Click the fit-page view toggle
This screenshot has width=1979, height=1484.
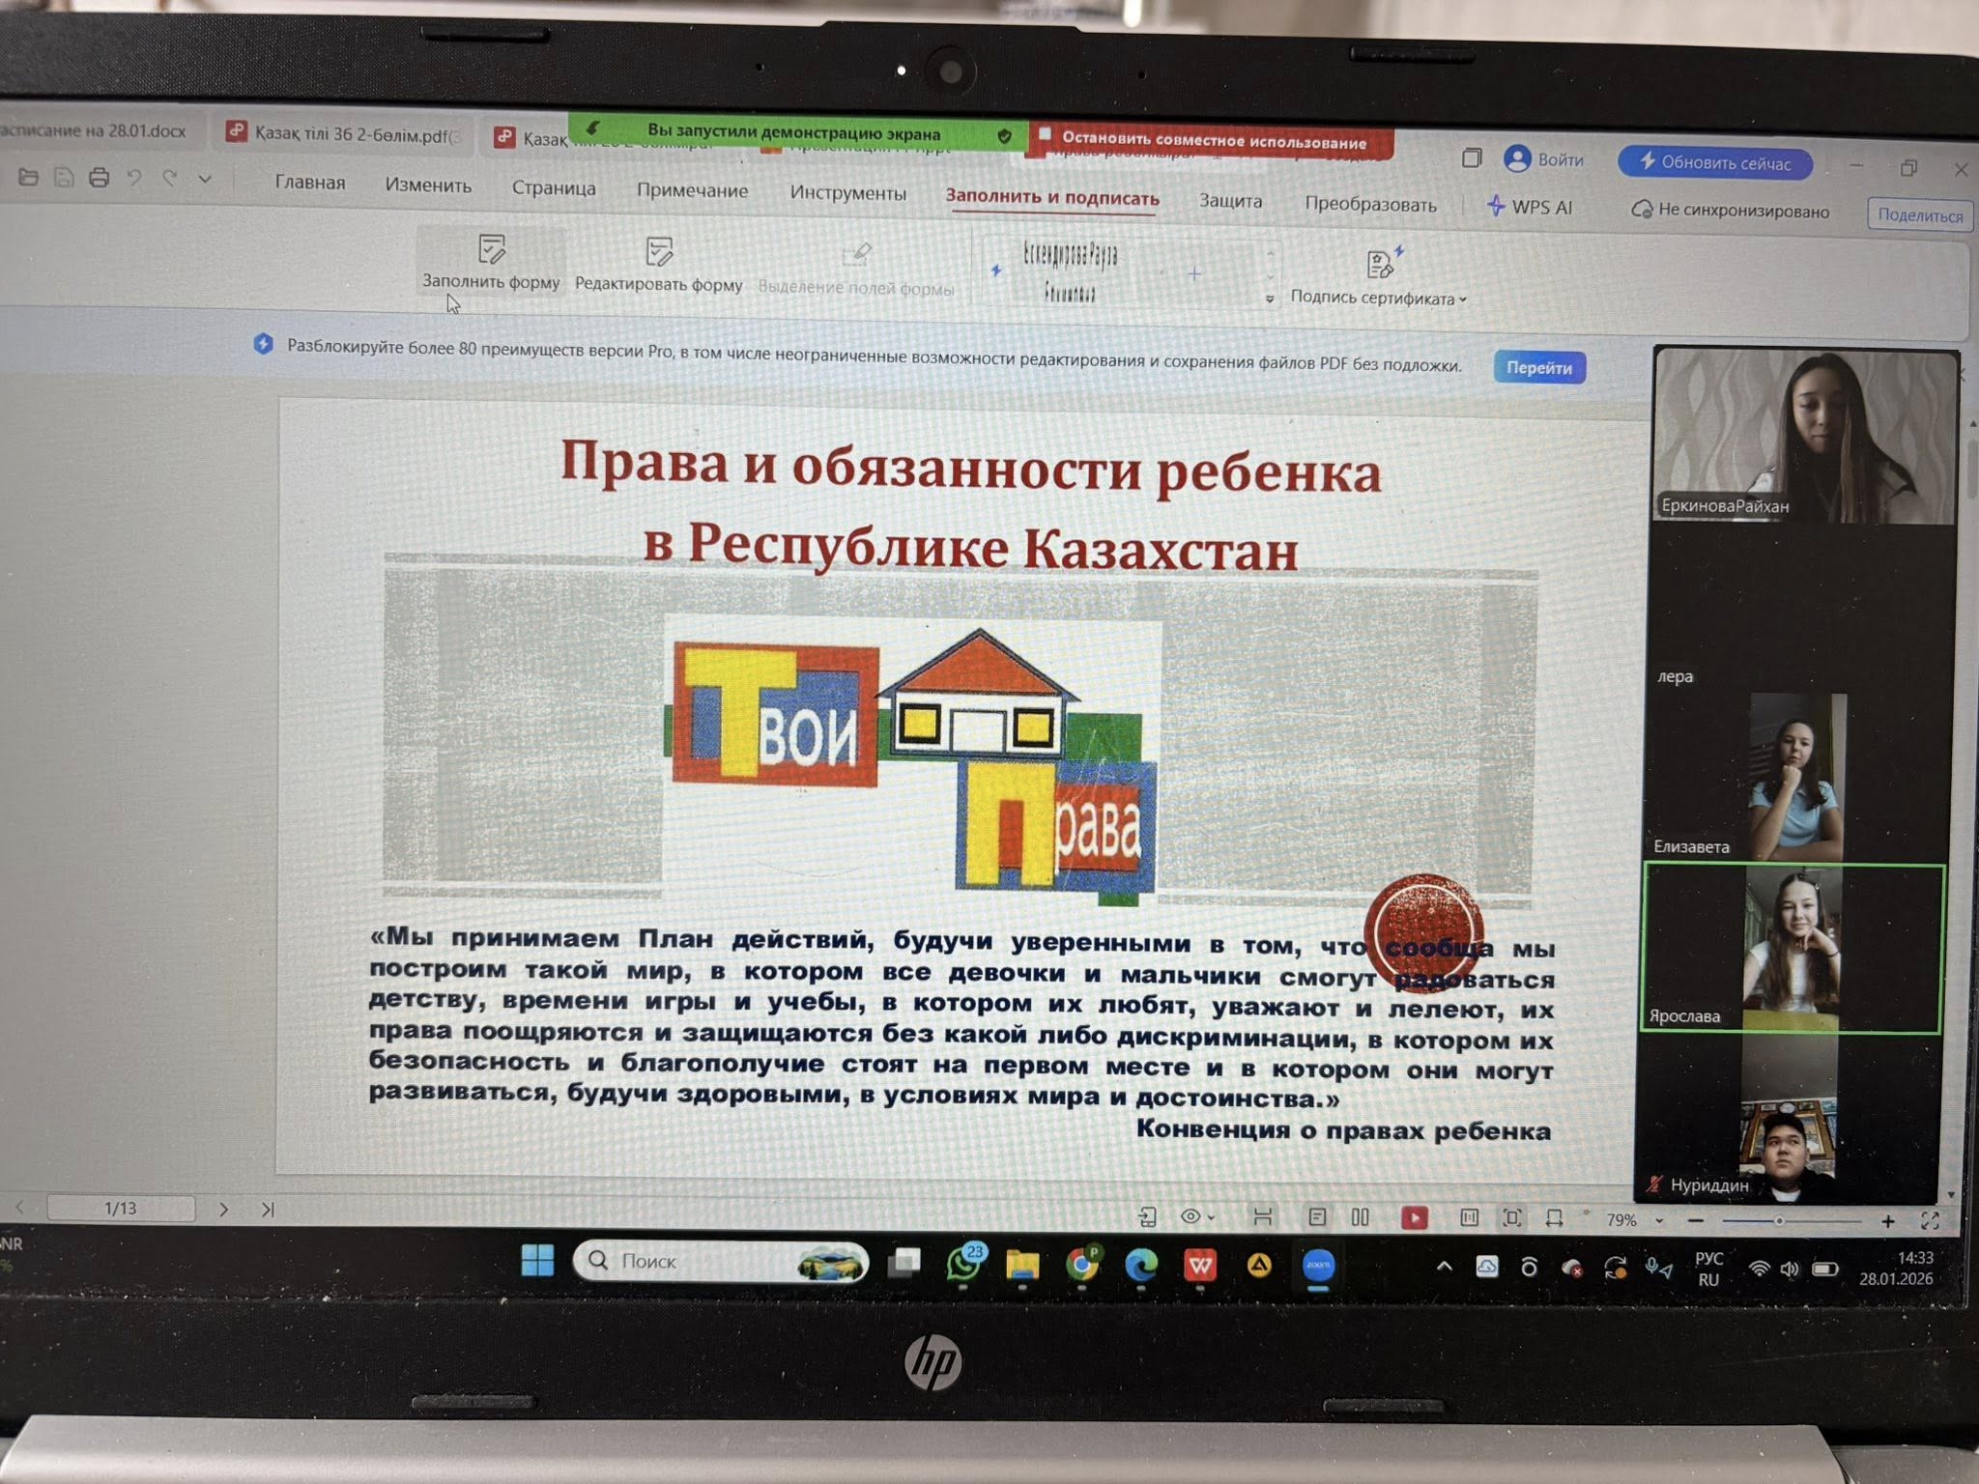point(1512,1218)
